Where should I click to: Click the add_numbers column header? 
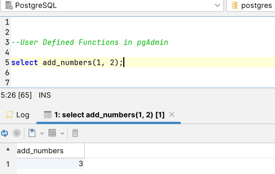40,151
